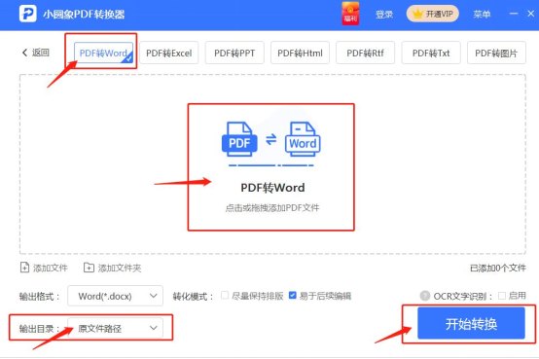The image size is (539, 359).
Task: Close the converter window
Action: [x=531, y=14]
